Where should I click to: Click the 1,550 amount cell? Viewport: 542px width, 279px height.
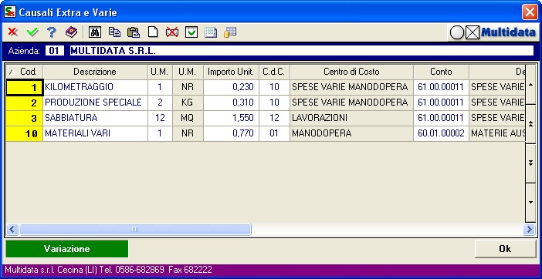click(231, 118)
